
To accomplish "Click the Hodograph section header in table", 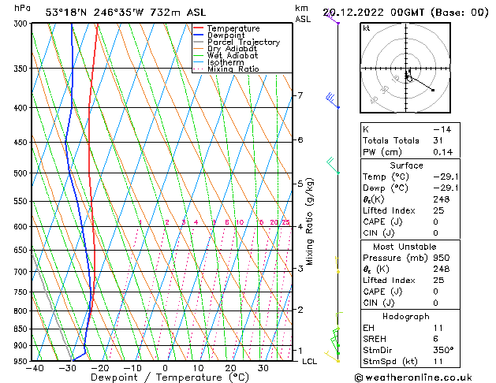I will [406, 316].
